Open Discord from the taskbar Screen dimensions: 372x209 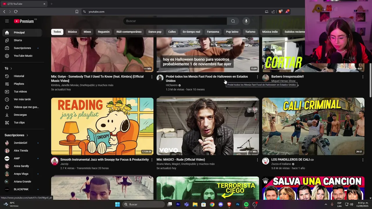(x=221, y=204)
